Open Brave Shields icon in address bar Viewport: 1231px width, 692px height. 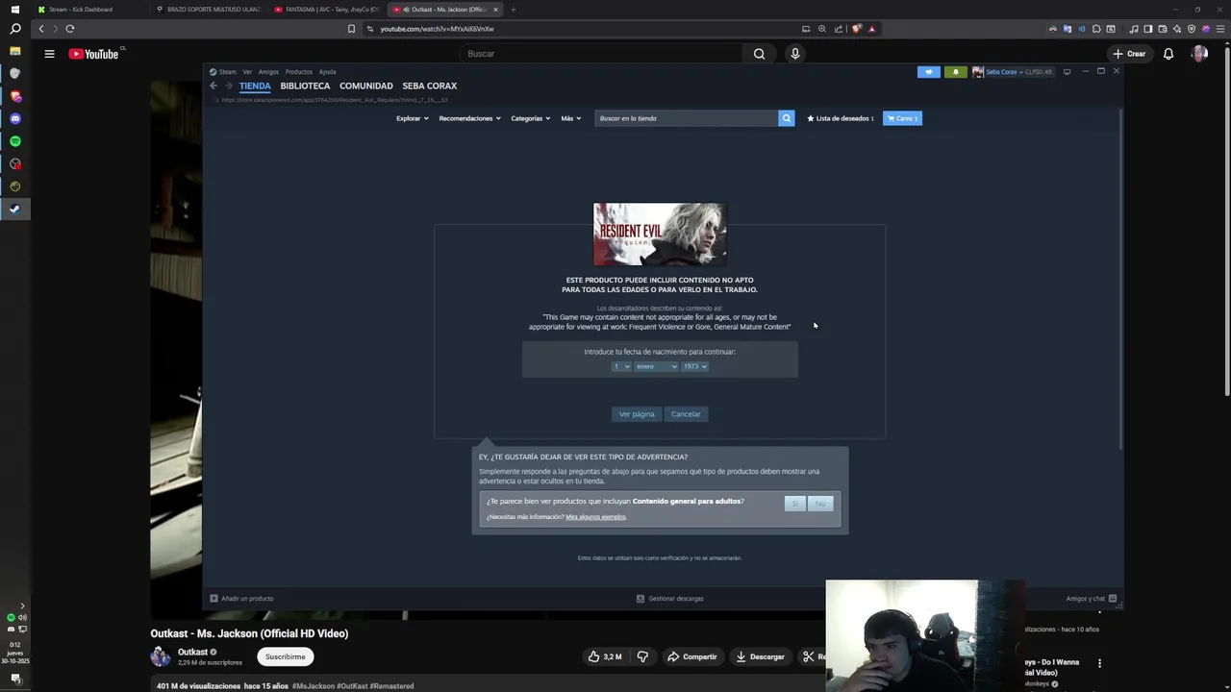(x=857, y=29)
